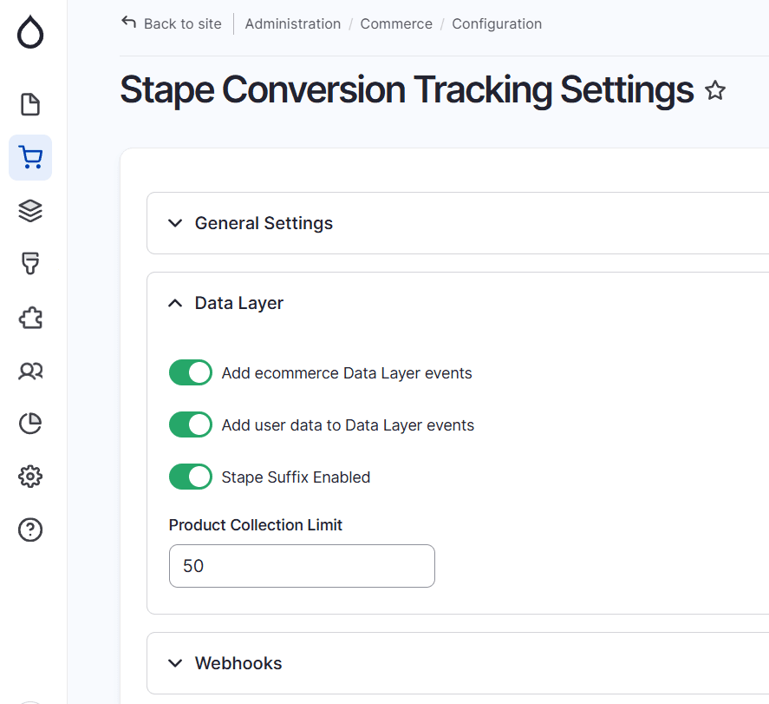Click the Product Collection Limit input field

coord(302,565)
